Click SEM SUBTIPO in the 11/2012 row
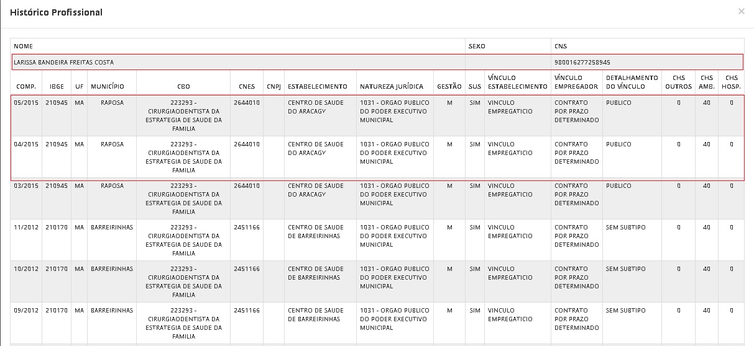 (626, 228)
